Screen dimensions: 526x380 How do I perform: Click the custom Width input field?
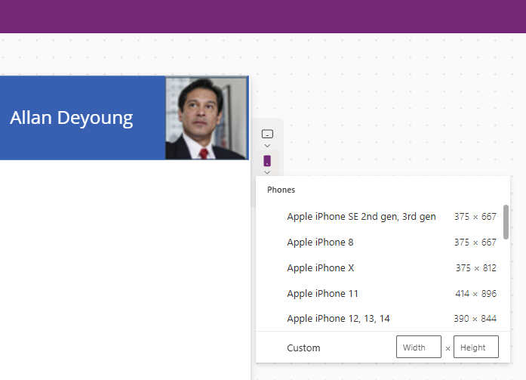click(x=419, y=347)
